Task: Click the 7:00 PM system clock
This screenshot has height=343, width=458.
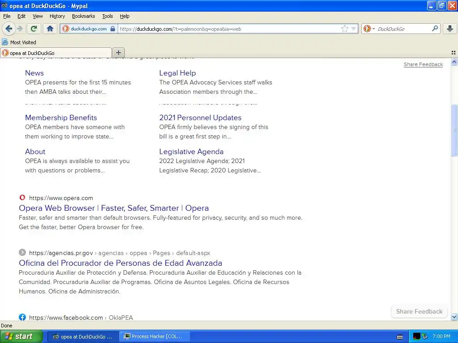Action: pyautogui.click(x=441, y=336)
